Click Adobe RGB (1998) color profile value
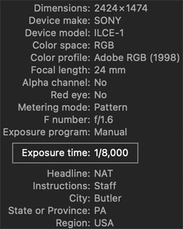Screen dimensions: 183x229 click(137, 58)
